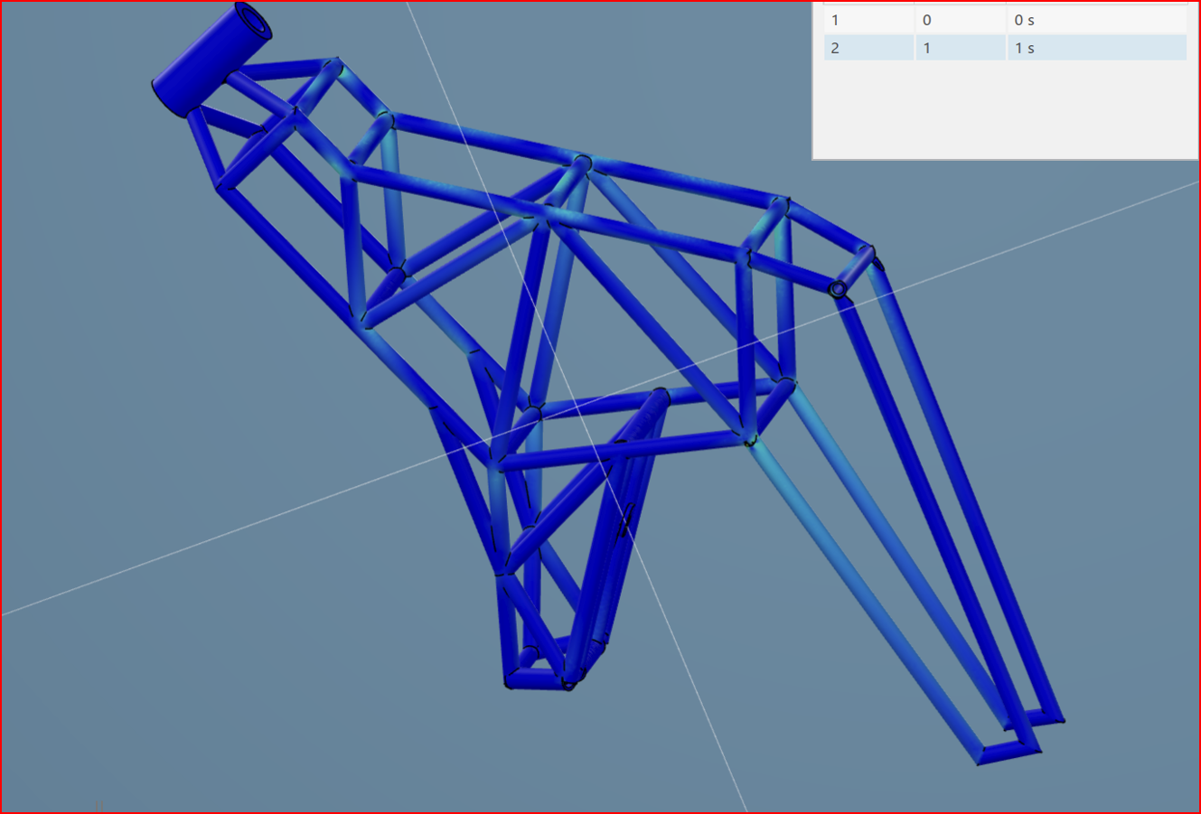The height and width of the screenshot is (814, 1201).
Task: Select the large cylinder on the frame model
Action: click(x=211, y=59)
